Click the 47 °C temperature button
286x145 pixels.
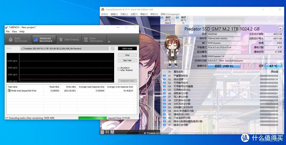(x=273, y=66)
